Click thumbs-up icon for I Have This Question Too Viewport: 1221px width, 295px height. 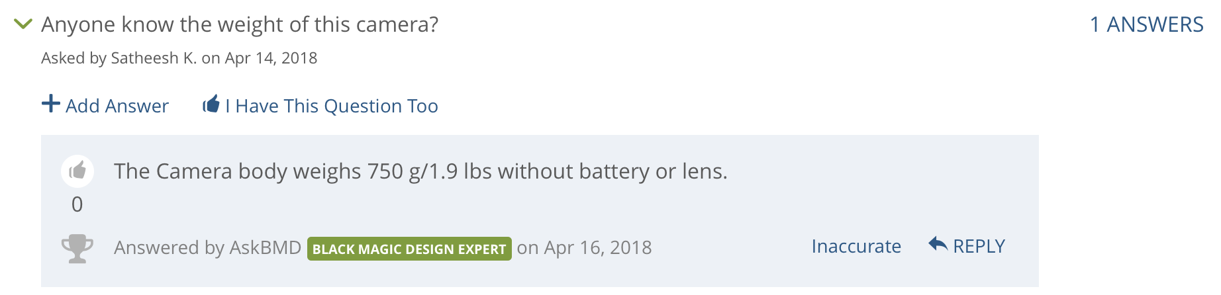[211, 104]
